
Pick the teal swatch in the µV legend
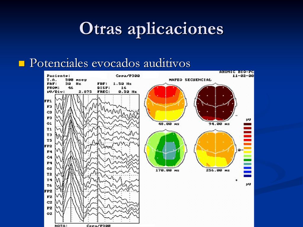click(x=248, y=164)
